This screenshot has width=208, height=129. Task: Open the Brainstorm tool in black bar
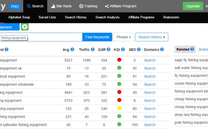coord(171,17)
